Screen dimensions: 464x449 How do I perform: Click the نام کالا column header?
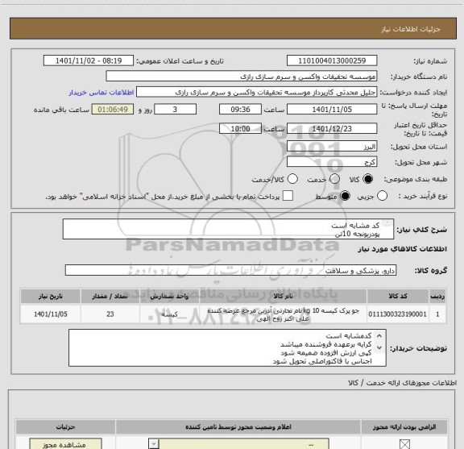[x=283, y=296]
